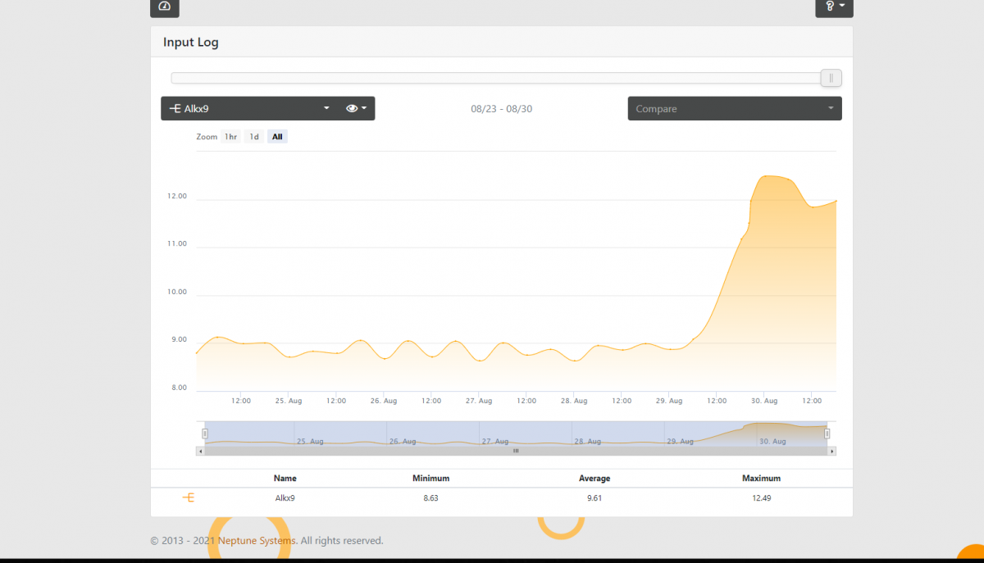Click the 11.00 y-axis label
984x563 pixels.
coord(177,243)
